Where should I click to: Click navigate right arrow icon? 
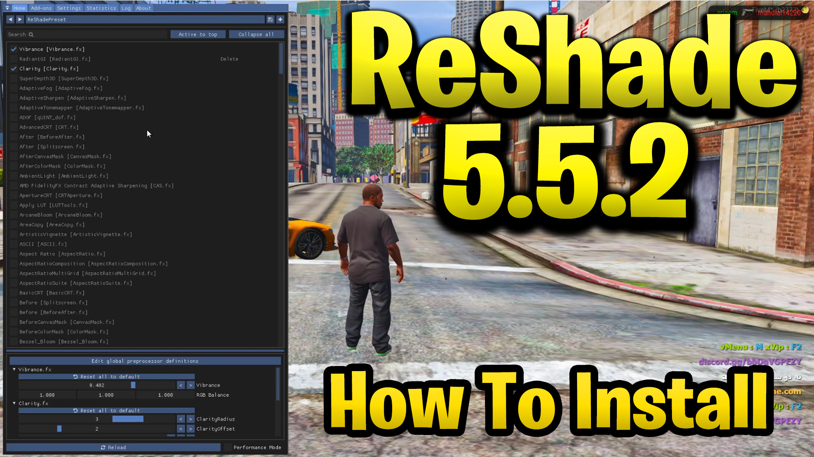[x=20, y=19]
